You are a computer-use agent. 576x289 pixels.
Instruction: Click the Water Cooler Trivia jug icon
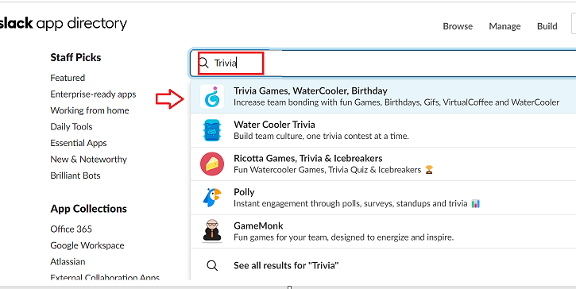point(212,130)
